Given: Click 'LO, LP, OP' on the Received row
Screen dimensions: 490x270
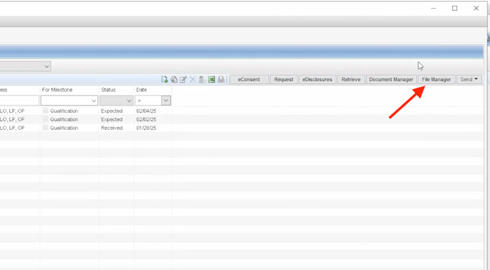Looking at the screenshot, I should point(12,128).
